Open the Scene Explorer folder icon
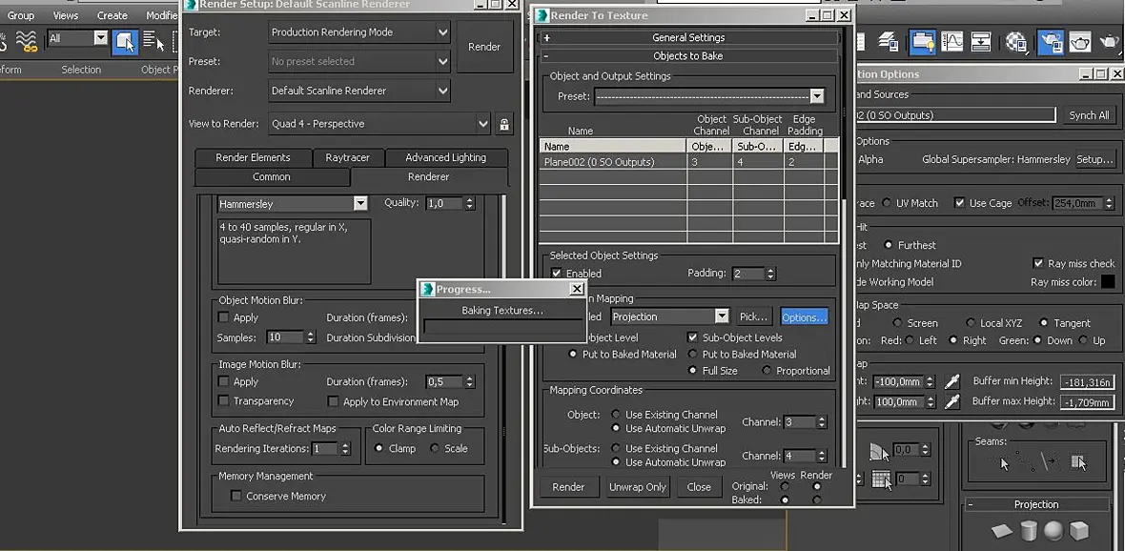This screenshot has width=1125, height=551. coord(923,42)
